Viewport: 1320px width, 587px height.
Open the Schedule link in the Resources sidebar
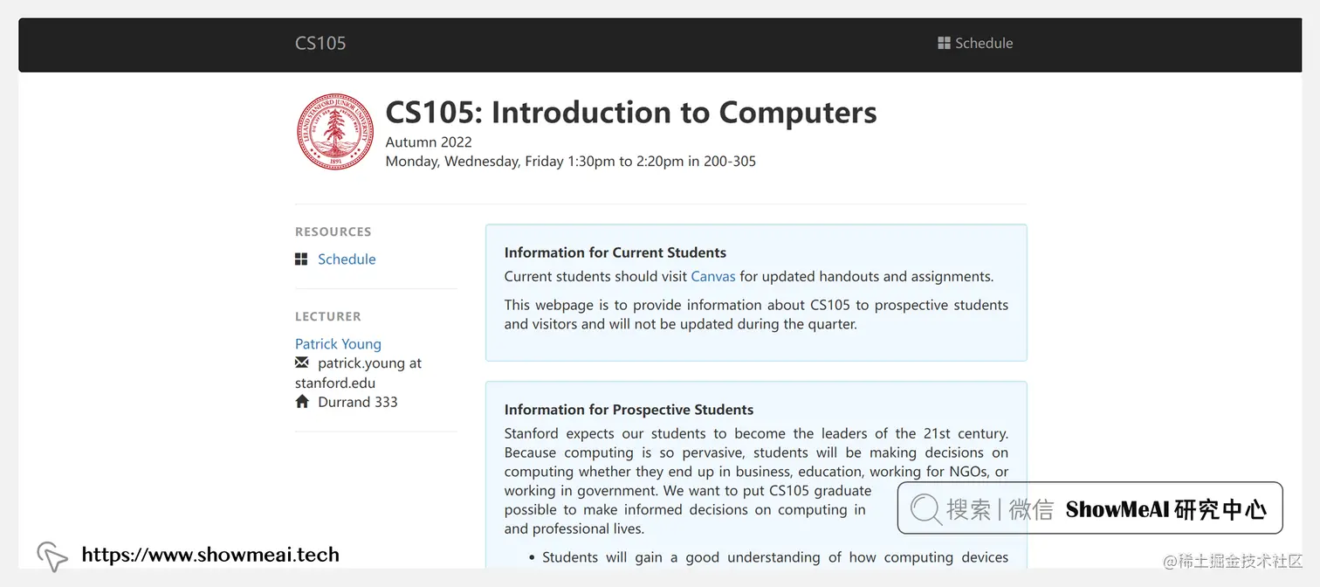point(347,259)
